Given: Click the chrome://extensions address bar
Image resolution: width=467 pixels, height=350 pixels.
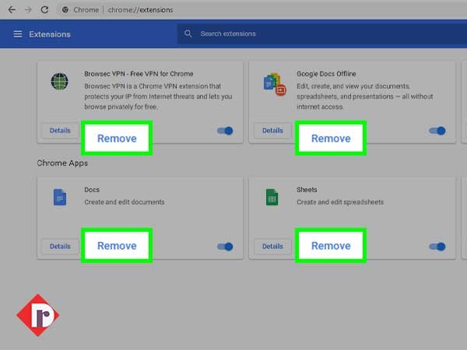Looking at the screenshot, I should (262, 10).
